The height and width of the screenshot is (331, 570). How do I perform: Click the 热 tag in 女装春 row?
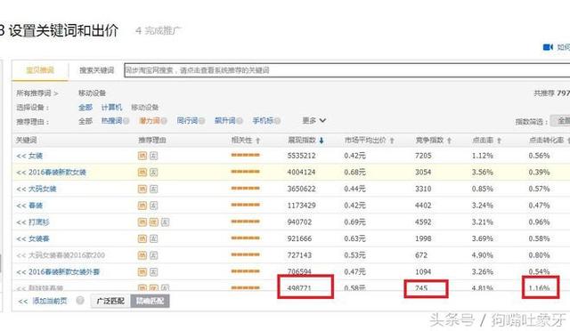142,238
